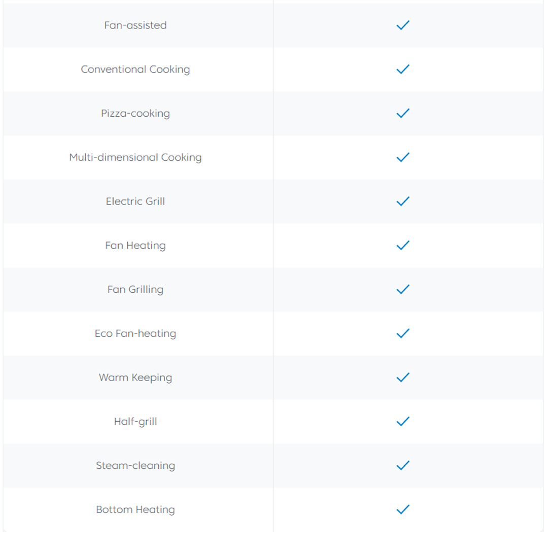Viewport: 548px width, 548px height.
Task: Click the Bottom Heating checkmark
Action: pos(403,509)
